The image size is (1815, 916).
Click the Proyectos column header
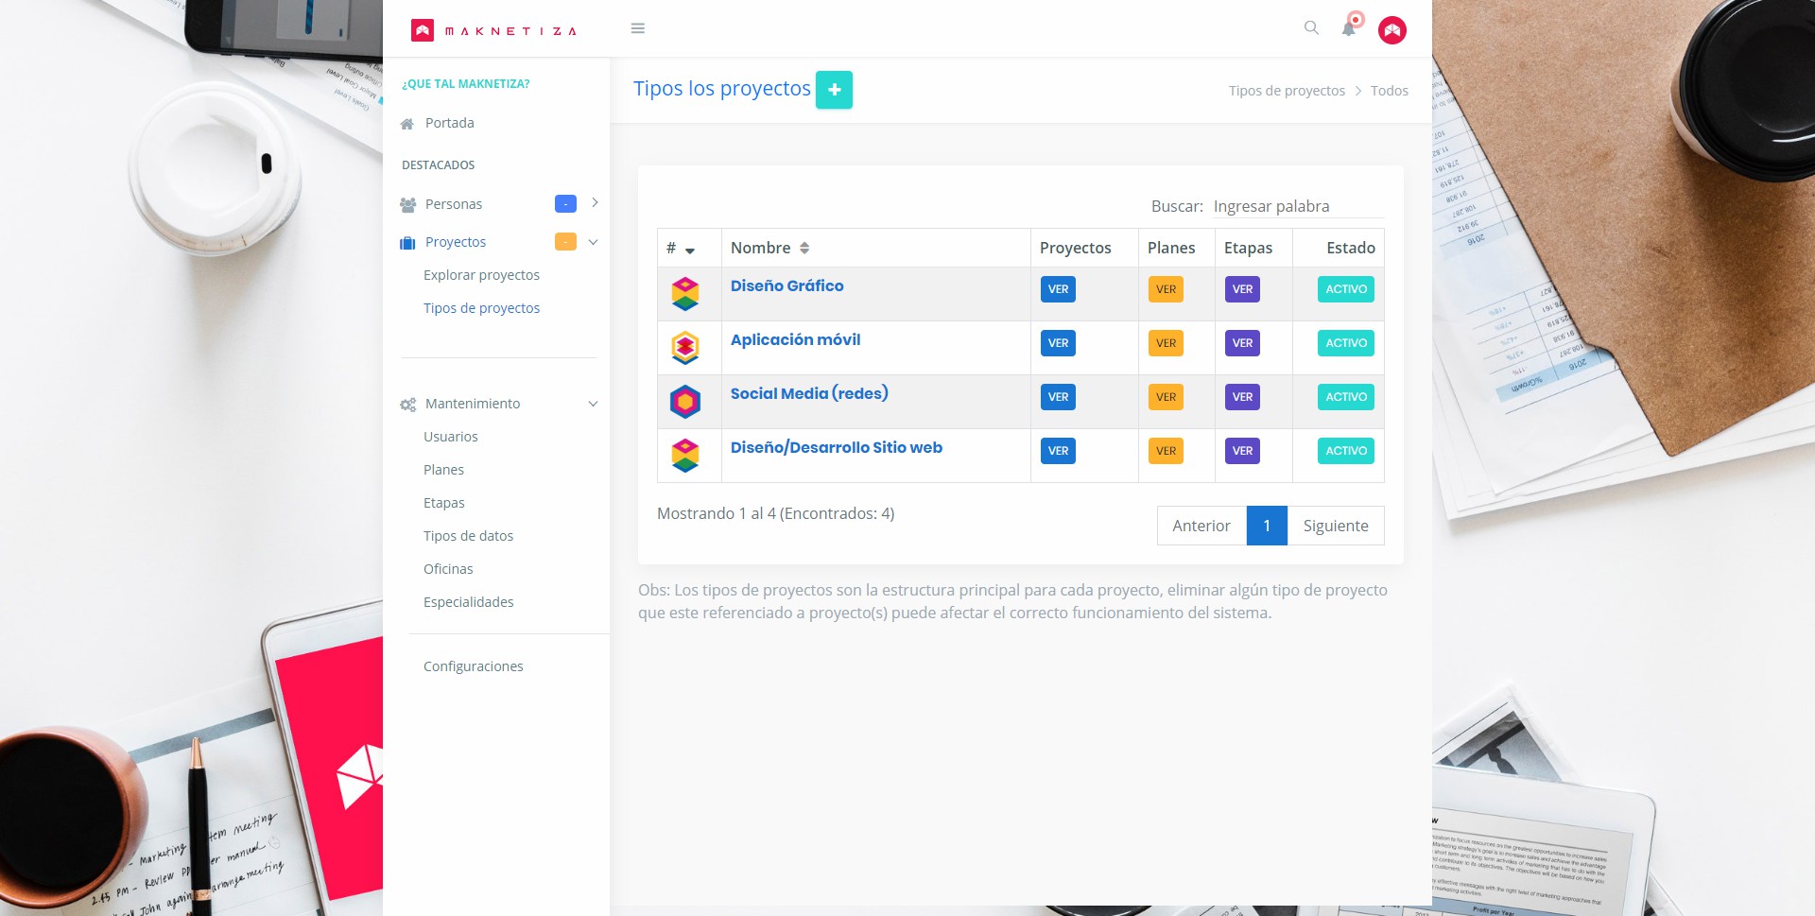tap(1084, 248)
